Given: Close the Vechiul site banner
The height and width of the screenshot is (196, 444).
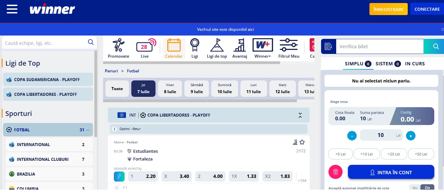Looking at the screenshot, I should [x=442, y=29].
